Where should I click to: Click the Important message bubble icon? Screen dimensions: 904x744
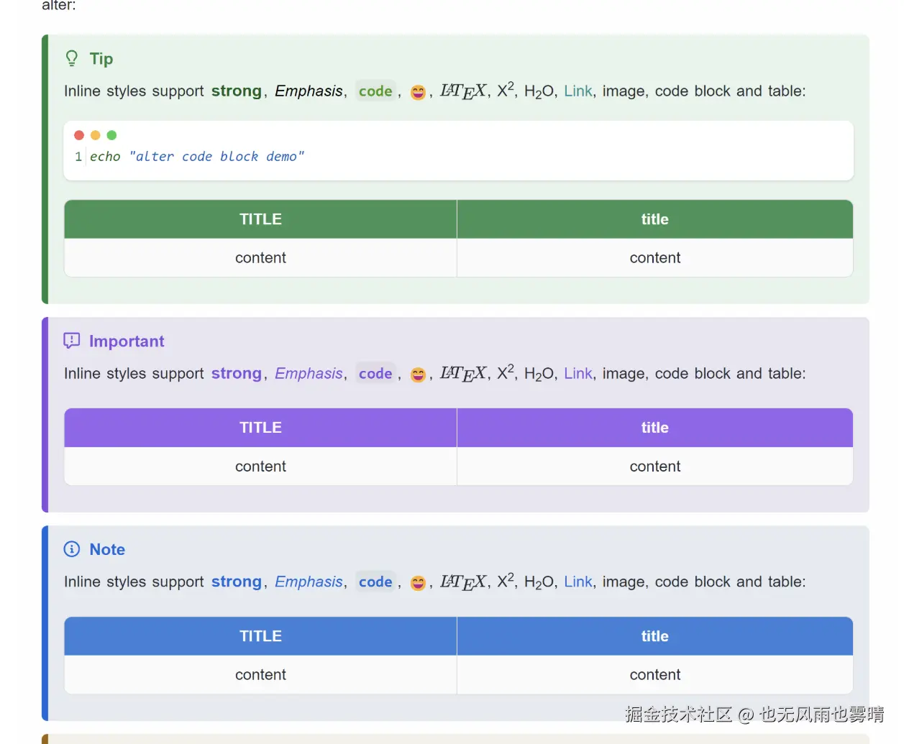click(72, 341)
